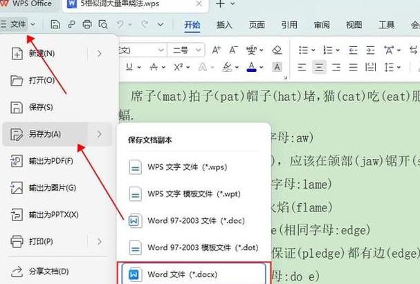Apply bullet list formatting
The height and width of the screenshot is (284, 420).
pyautogui.click(x=304, y=50)
